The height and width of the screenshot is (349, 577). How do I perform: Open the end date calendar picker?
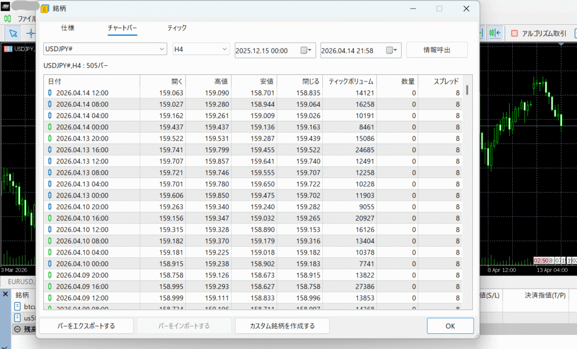coord(391,50)
